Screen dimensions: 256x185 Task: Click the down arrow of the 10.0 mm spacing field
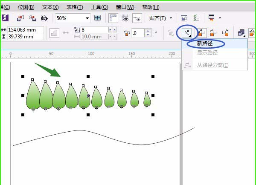click(x=111, y=37)
